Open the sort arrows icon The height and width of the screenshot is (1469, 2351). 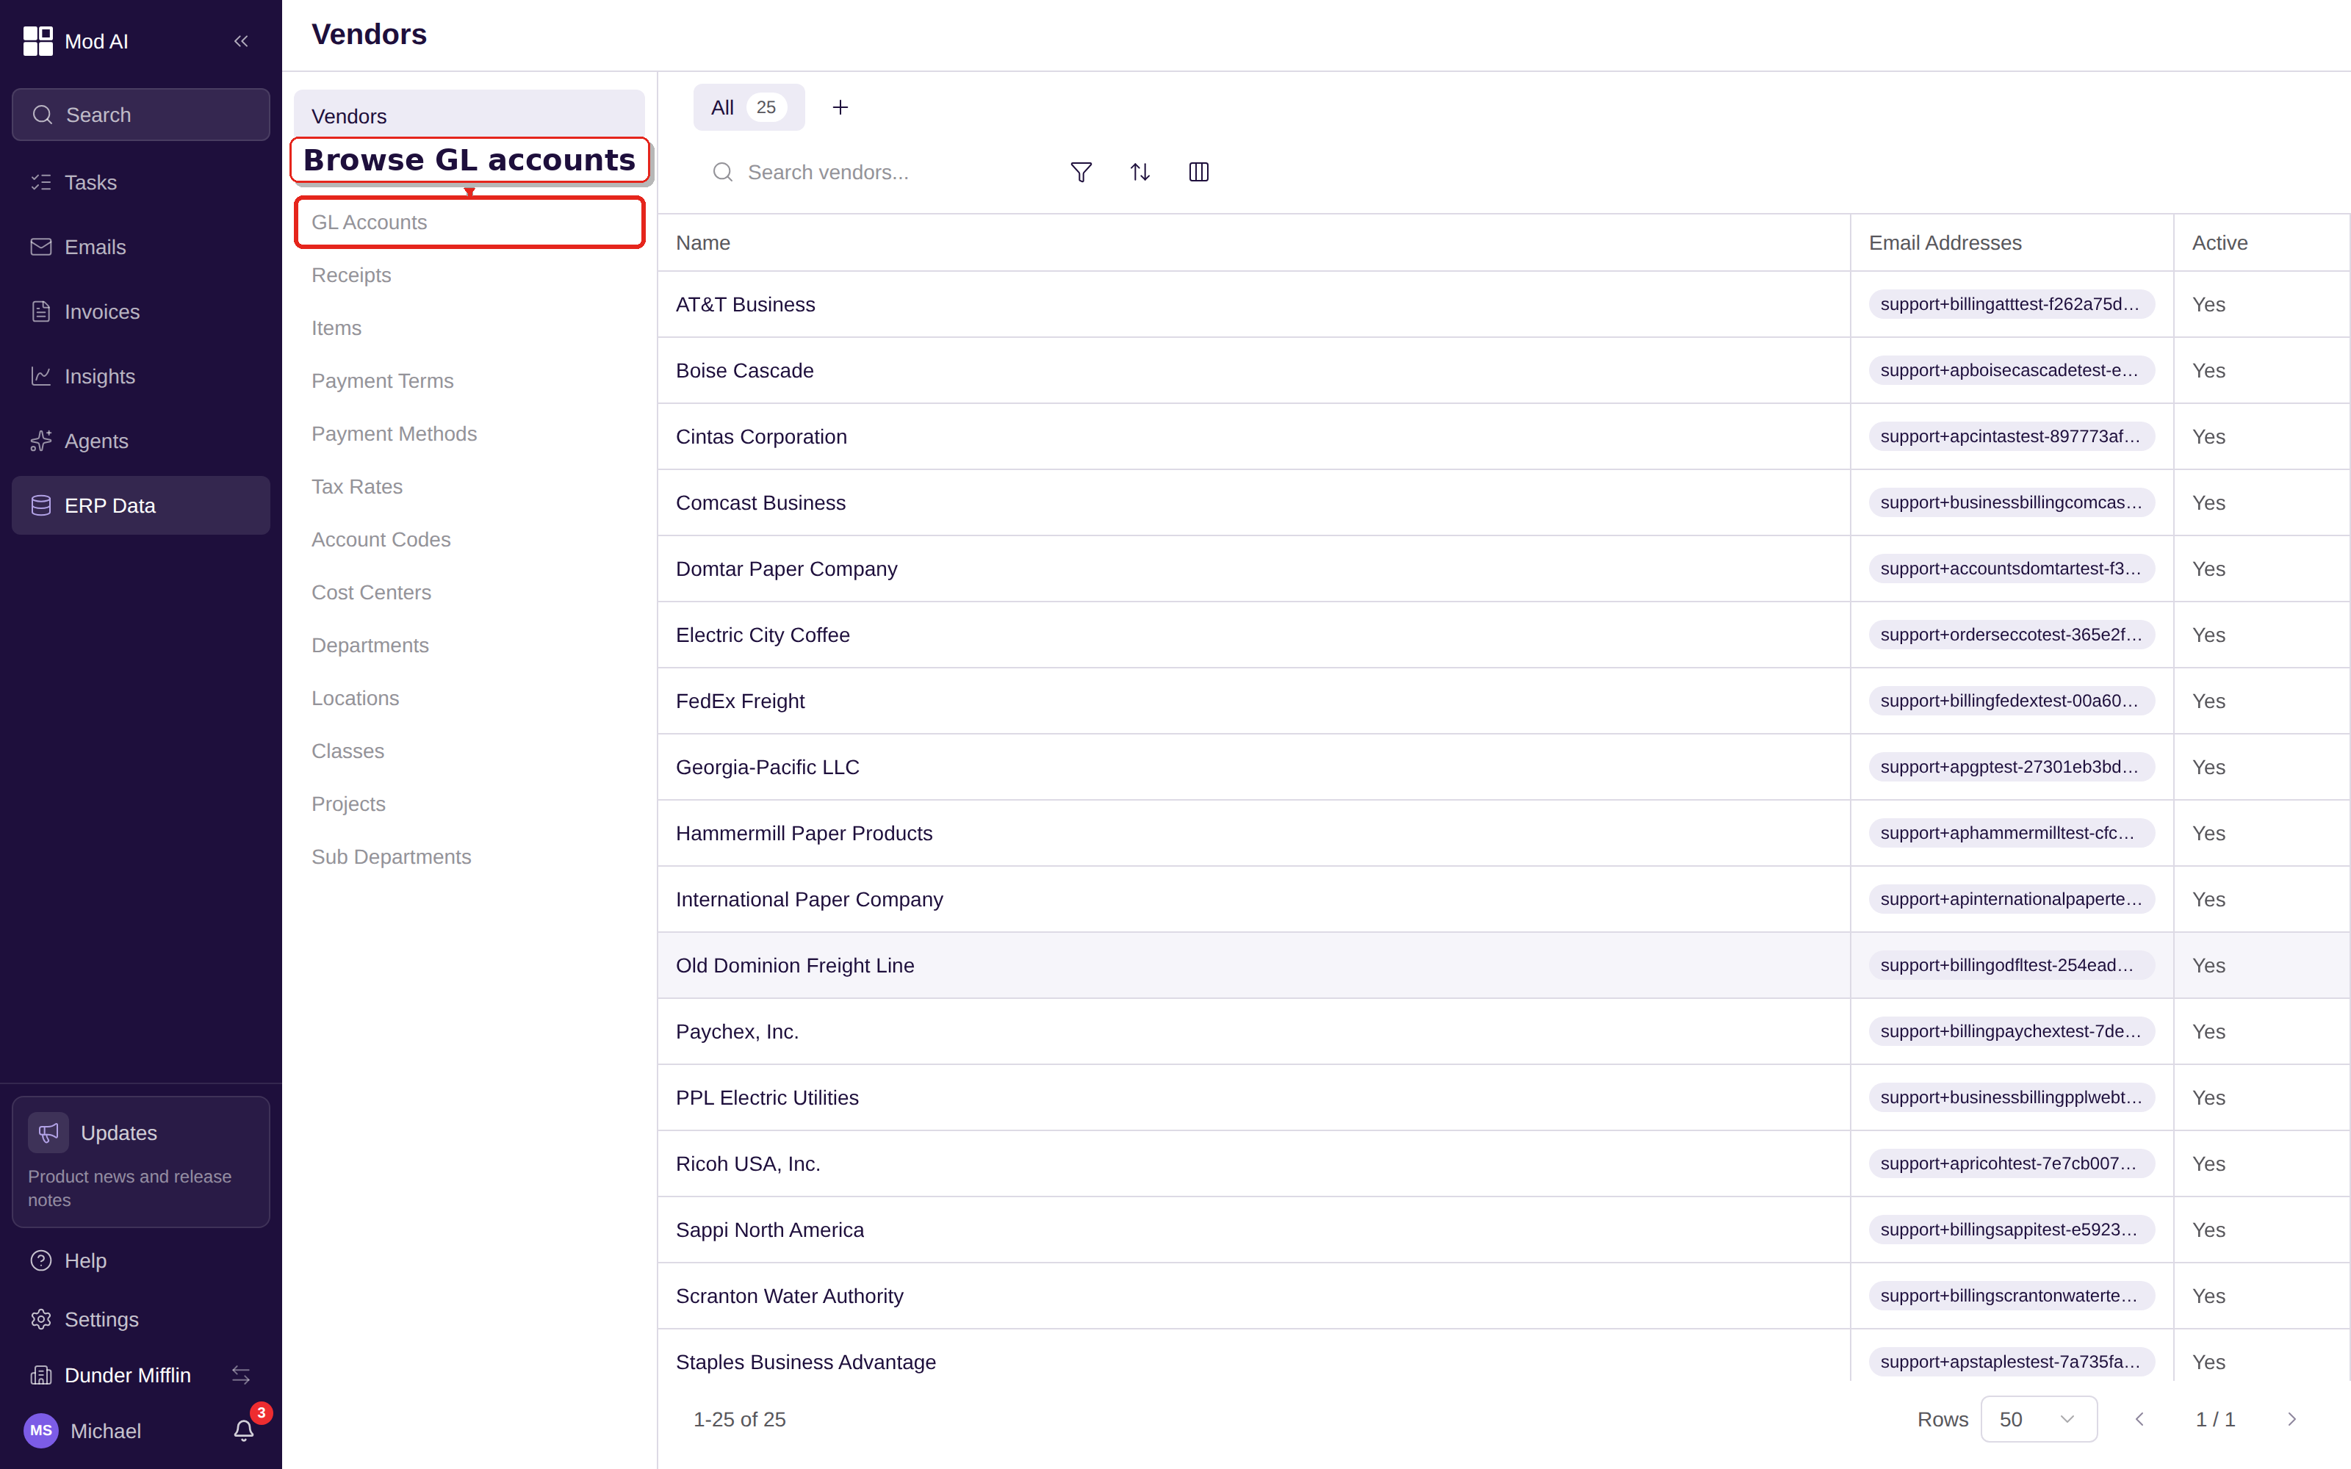(1140, 172)
